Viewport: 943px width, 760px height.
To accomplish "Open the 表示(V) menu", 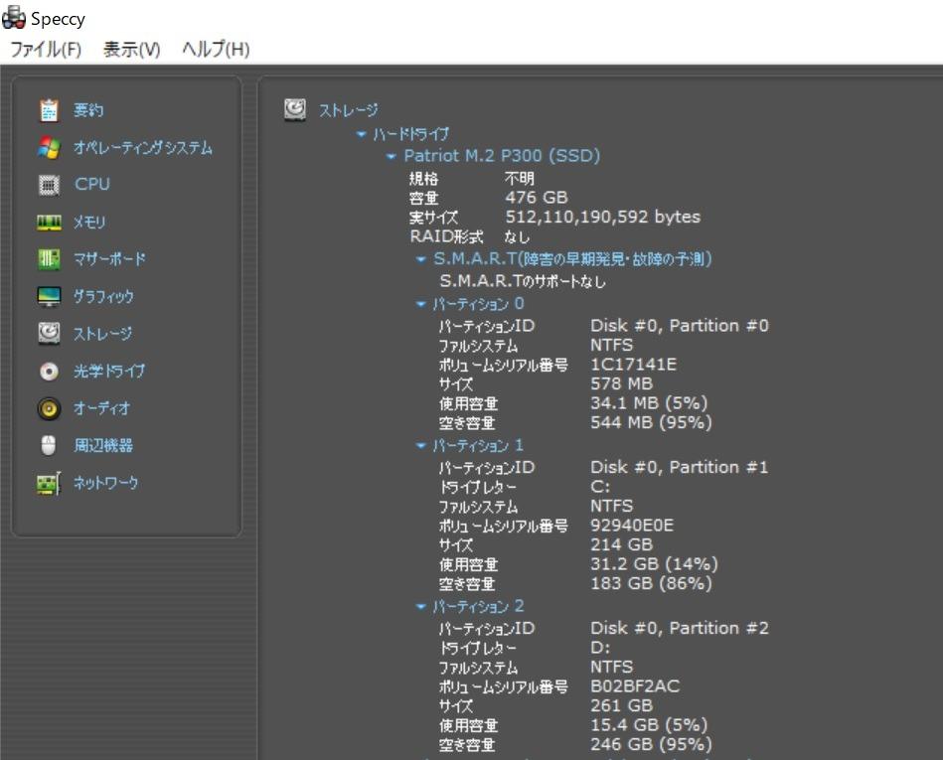I will pyautogui.click(x=132, y=49).
